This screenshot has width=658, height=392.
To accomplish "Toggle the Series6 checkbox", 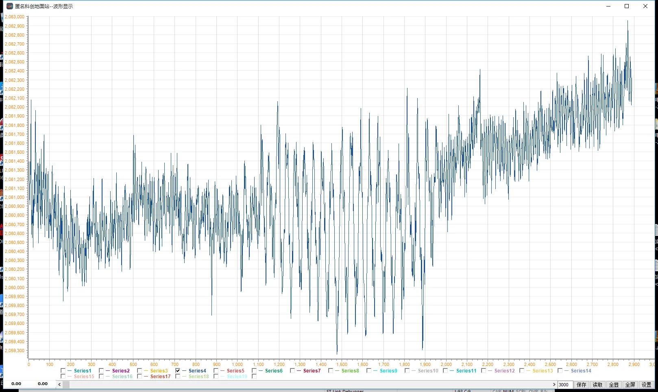I will click(x=254, y=371).
